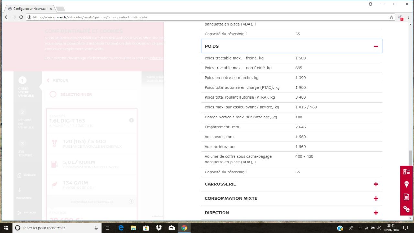This screenshot has width=414, height=233.
Task: Click the compare checklist icon in red sidebar
Action: [406, 172]
